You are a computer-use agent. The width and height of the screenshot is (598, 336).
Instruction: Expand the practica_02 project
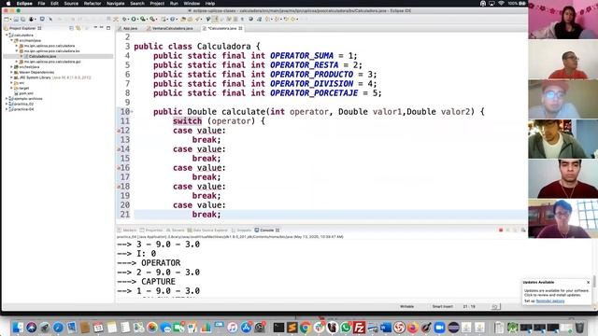[x=7, y=104]
